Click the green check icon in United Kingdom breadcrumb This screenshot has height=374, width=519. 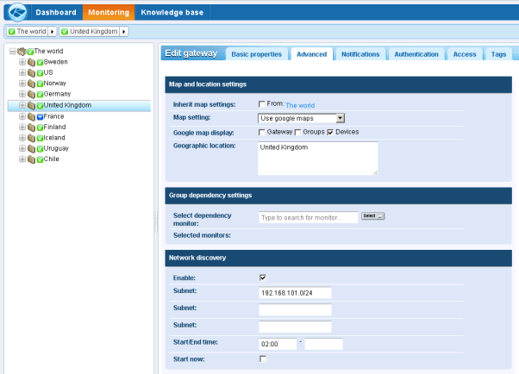point(65,32)
